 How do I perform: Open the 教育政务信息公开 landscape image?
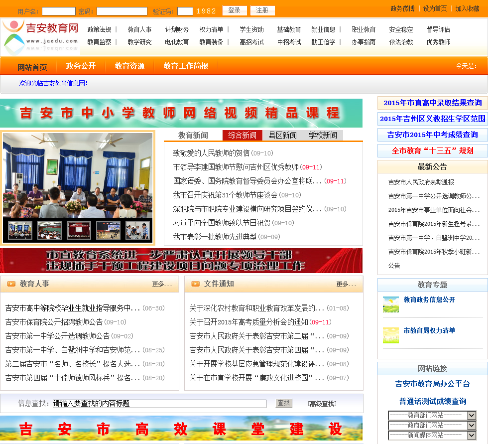[390, 304]
